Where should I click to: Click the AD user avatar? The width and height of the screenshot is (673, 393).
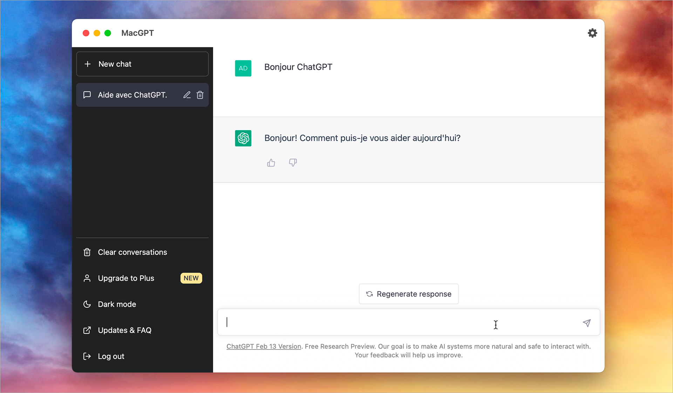pos(243,68)
